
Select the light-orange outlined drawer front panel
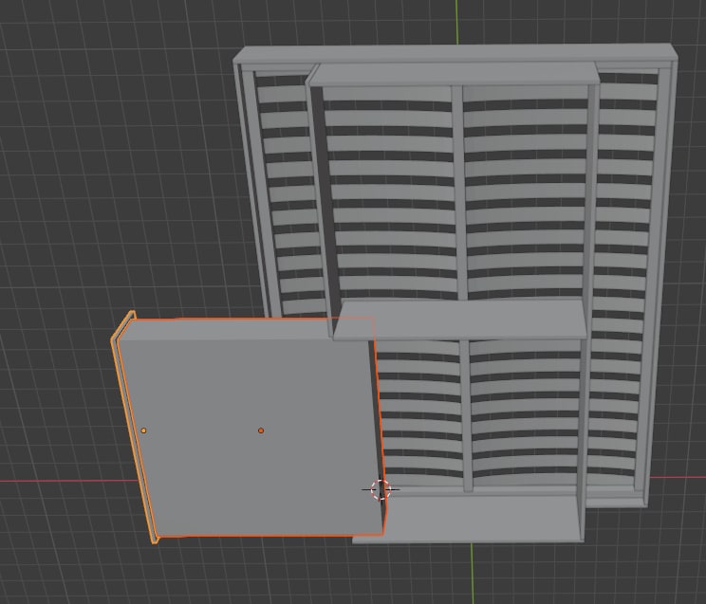(132, 428)
